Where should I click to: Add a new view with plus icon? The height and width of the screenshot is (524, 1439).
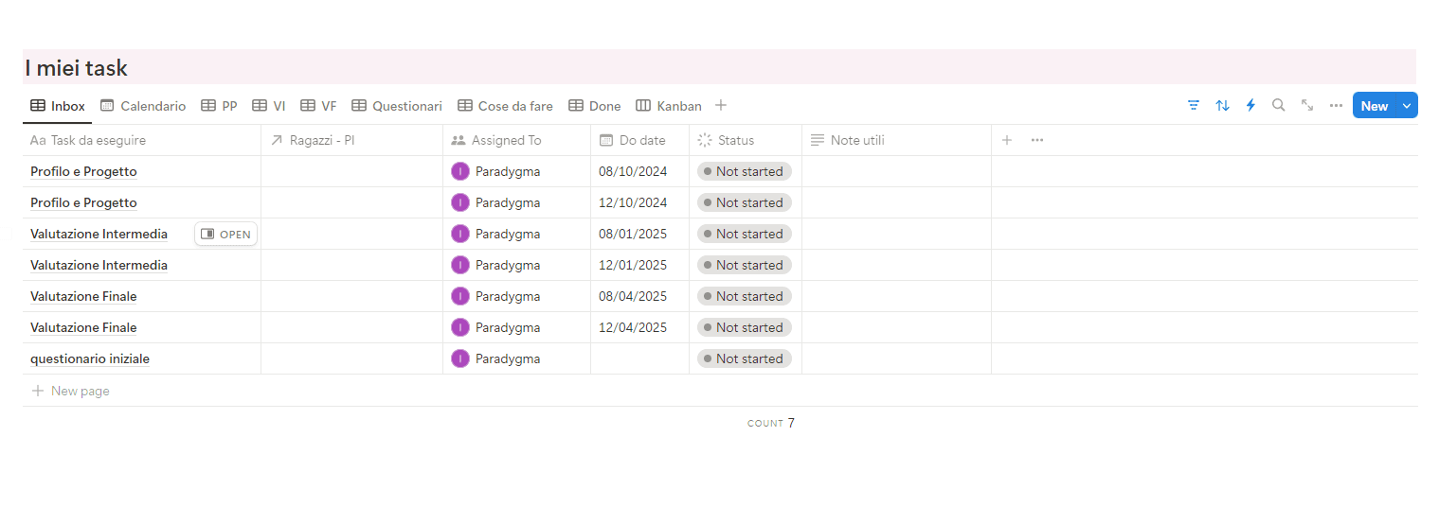tap(721, 105)
